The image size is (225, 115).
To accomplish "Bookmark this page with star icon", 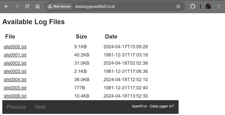I will 178,6.
